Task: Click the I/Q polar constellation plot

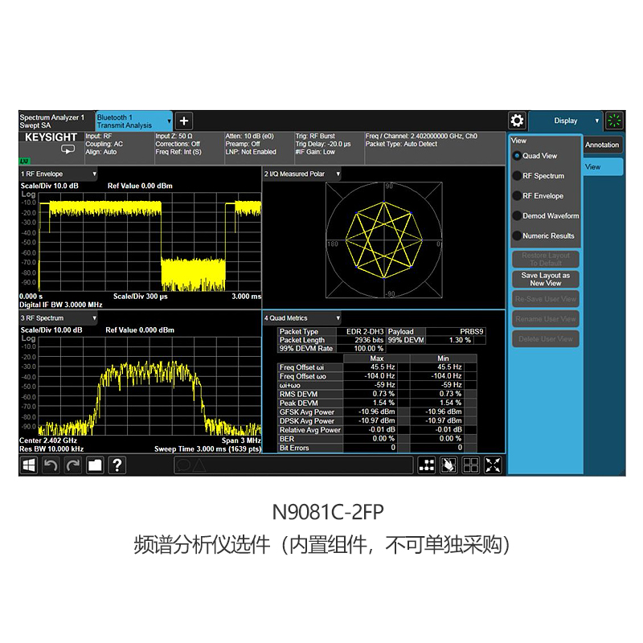Action: pyautogui.click(x=384, y=240)
